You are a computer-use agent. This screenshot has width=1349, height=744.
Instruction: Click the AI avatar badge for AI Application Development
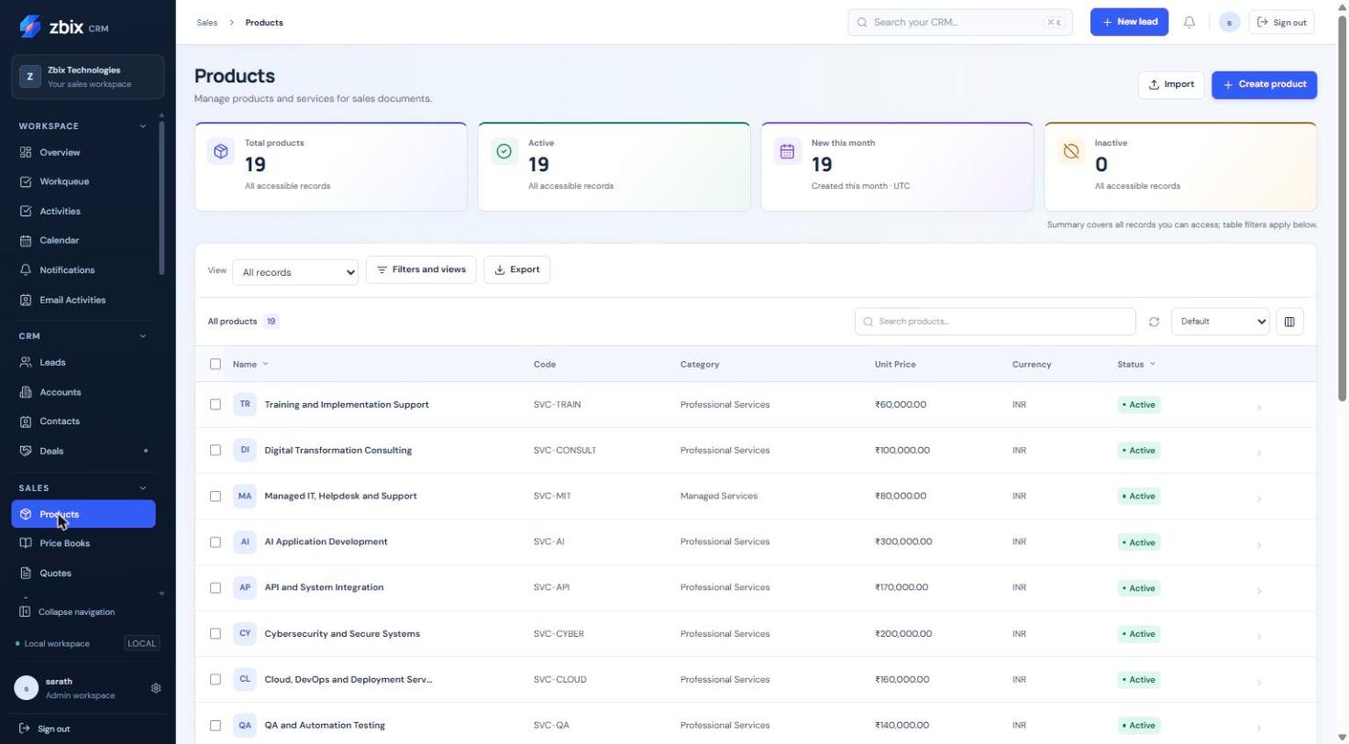(245, 542)
